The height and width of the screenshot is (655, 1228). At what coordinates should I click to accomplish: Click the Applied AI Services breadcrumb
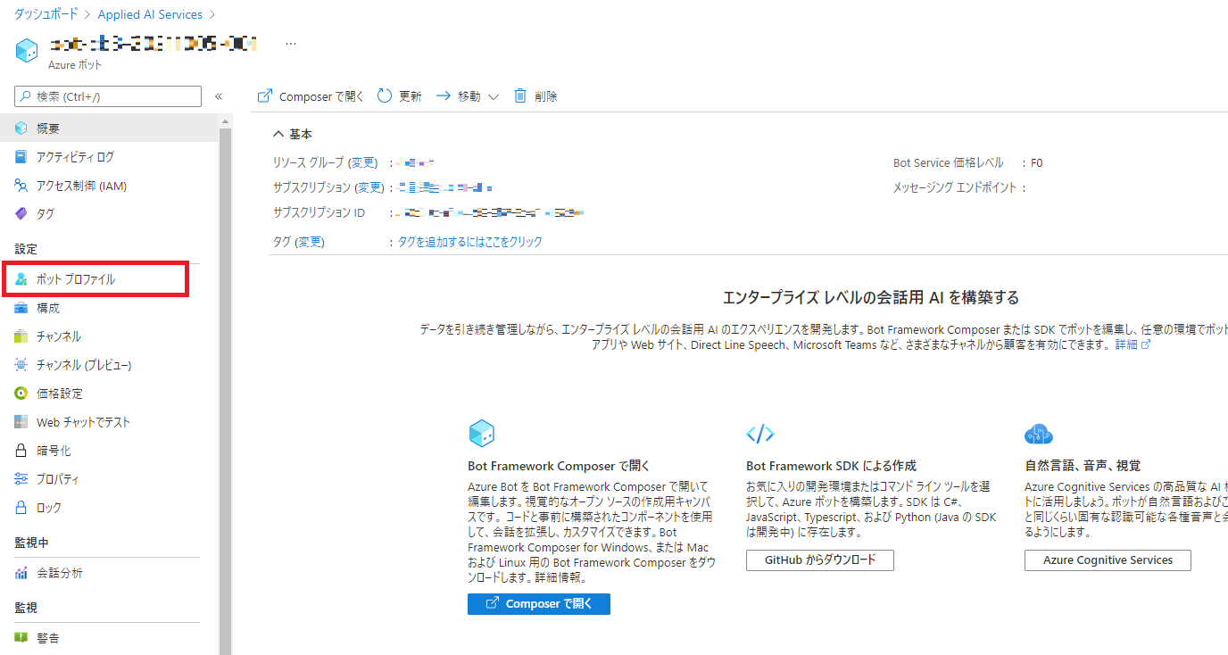pos(150,14)
